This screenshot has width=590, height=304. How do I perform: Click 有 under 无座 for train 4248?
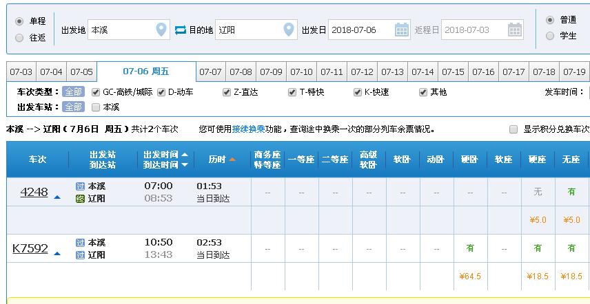pyautogui.click(x=571, y=192)
